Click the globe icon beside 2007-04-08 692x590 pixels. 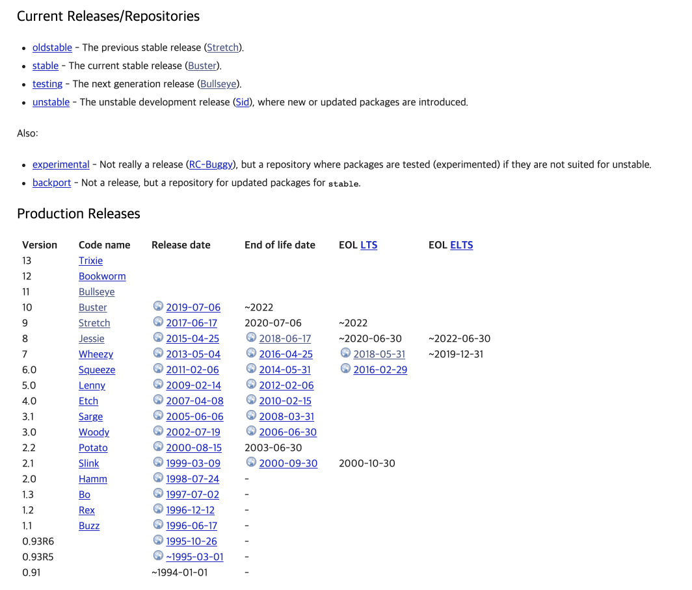pos(158,400)
